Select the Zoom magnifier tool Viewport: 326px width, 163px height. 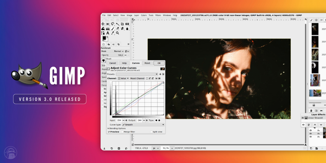point(118,33)
